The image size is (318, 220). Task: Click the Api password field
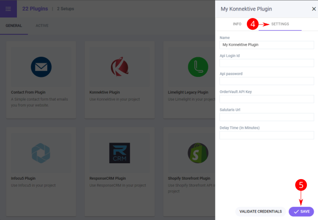click(x=267, y=81)
